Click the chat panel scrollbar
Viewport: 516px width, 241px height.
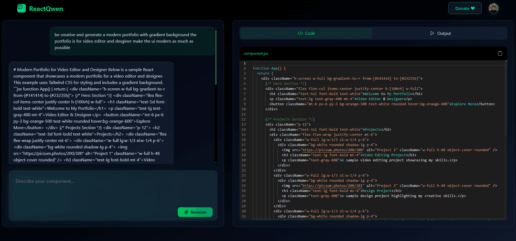click(215, 48)
